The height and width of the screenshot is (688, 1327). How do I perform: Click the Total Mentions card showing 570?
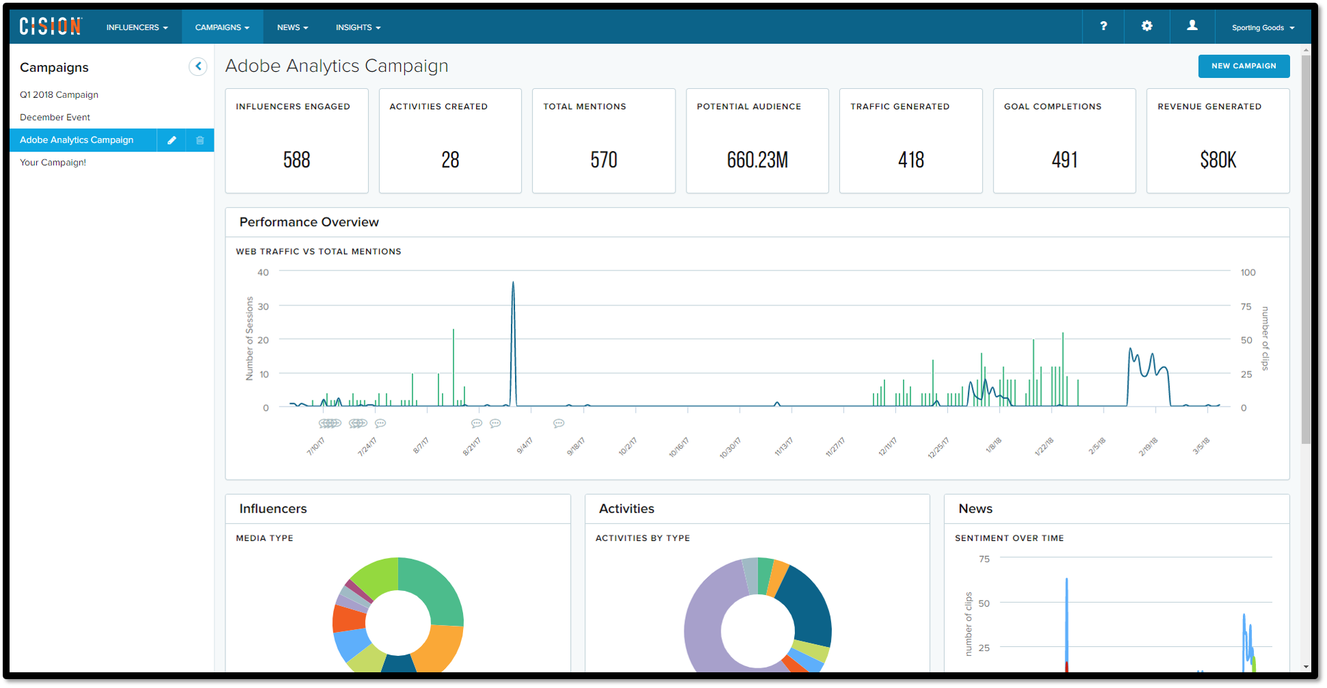[604, 141]
